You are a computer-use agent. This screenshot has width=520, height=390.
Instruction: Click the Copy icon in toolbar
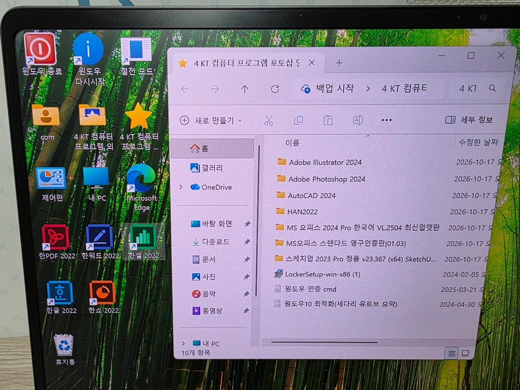click(298, 120)
